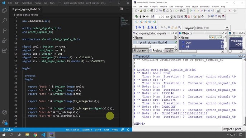Open the Accounts icon in activity bar
The height and width of the screenshot is (138, 246).
pos(5,112)
